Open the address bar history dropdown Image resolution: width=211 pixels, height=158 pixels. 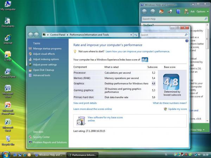pos(130,35)
